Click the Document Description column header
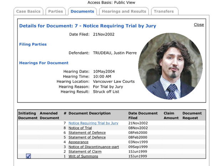 pos(90,114)
